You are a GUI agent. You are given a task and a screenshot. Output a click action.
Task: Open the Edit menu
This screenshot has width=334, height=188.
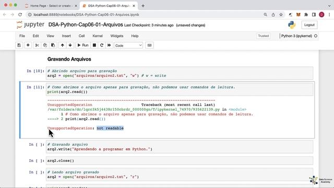pyautogui.click(x=36, y=36)
